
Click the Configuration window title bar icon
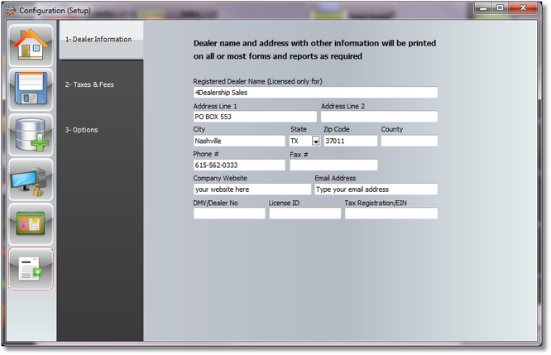(x=9, y=10)
